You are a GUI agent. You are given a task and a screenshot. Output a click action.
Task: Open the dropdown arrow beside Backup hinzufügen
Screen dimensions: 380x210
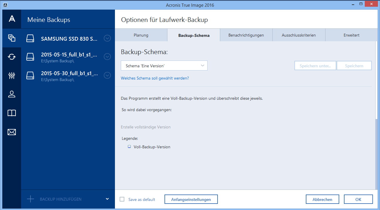pos(107,199)
